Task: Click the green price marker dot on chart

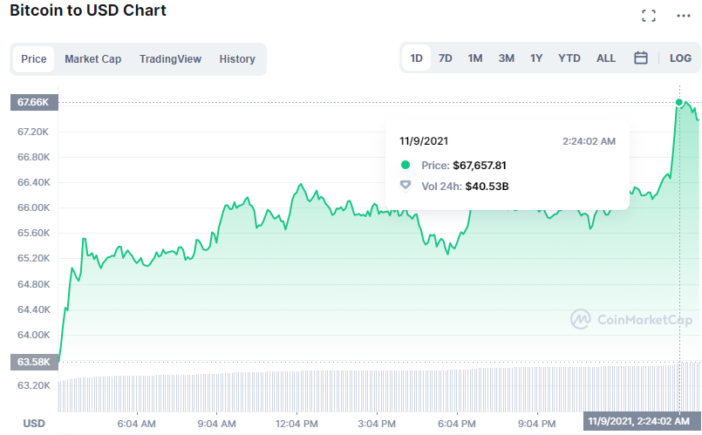Action: 679,103
